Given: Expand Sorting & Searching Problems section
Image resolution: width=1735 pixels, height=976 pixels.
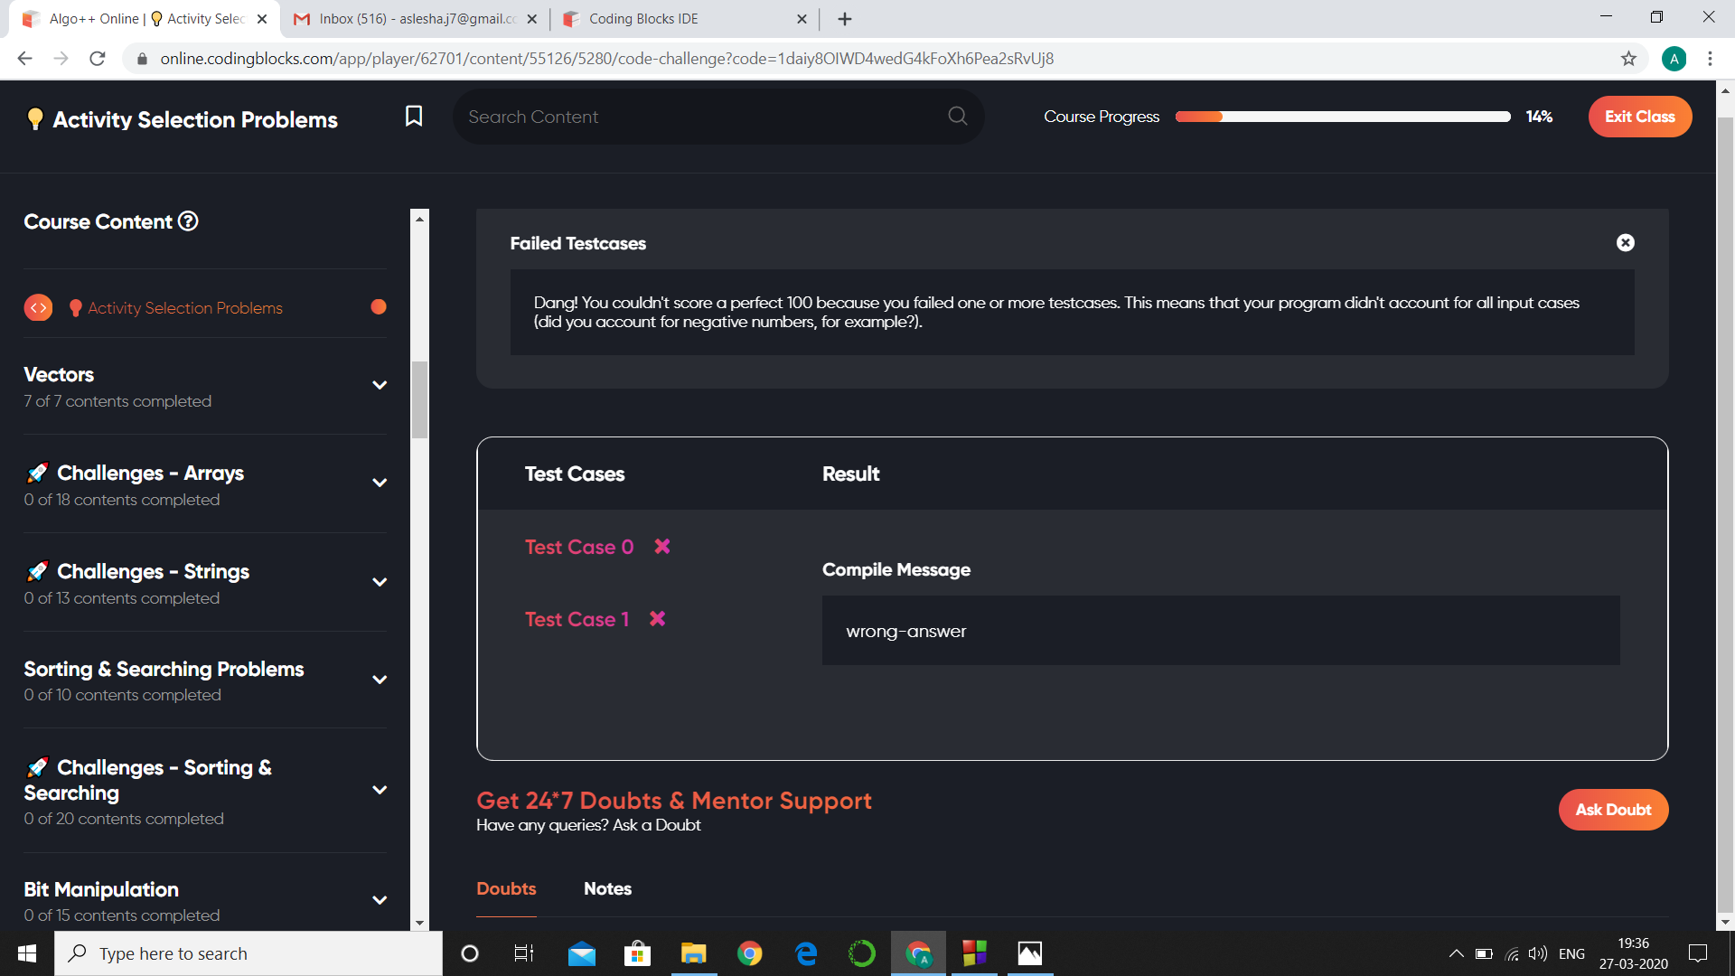Looking at the screenshot, I should pos(380,680).
